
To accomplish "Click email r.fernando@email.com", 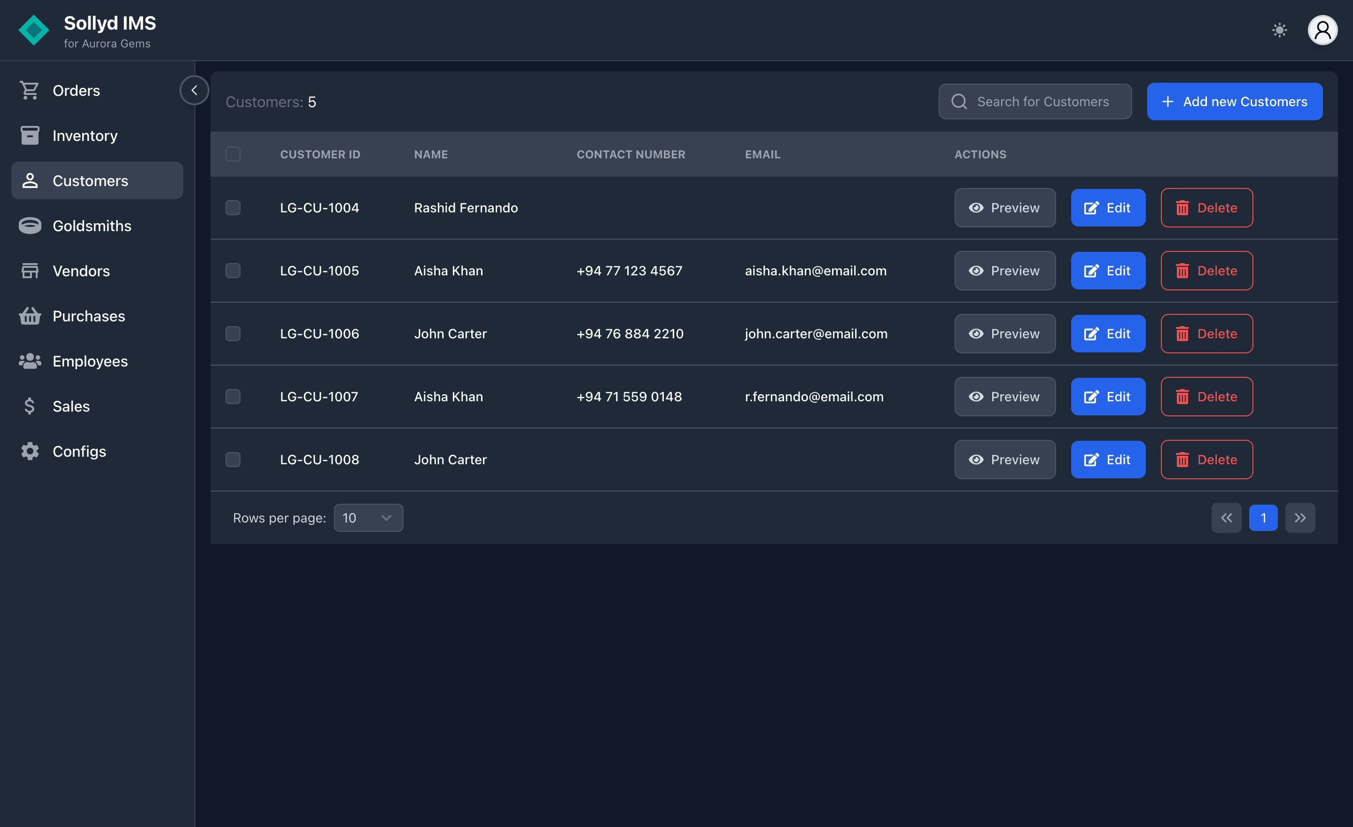I will (814, 397).
